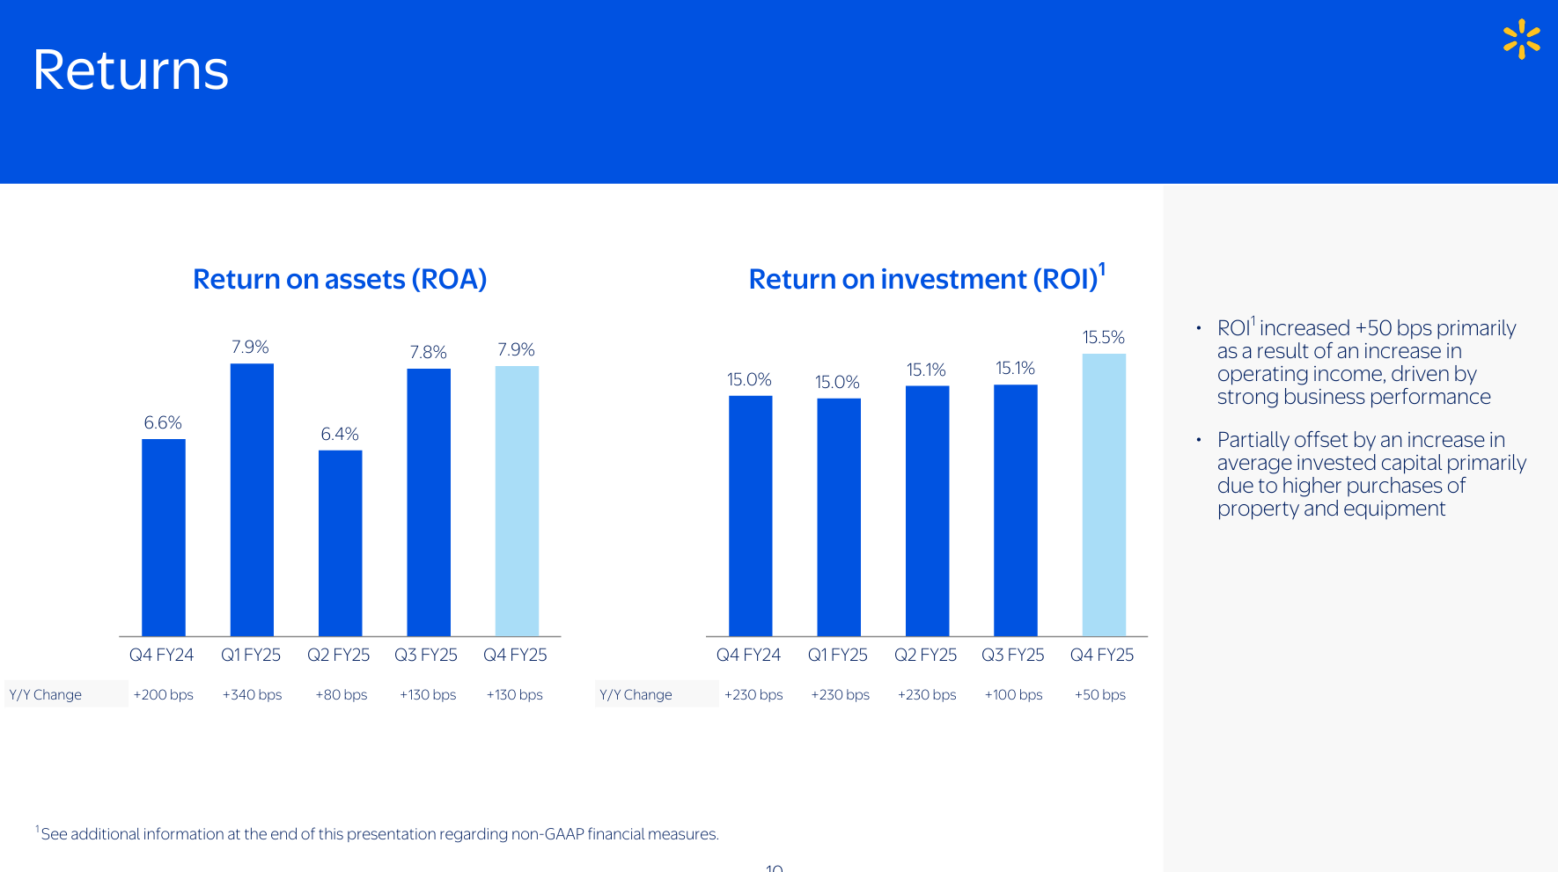Click the light blue Q4 FY25 ROA bar
The width and height of the screenshot is (1558, 872).
(517, 501)
